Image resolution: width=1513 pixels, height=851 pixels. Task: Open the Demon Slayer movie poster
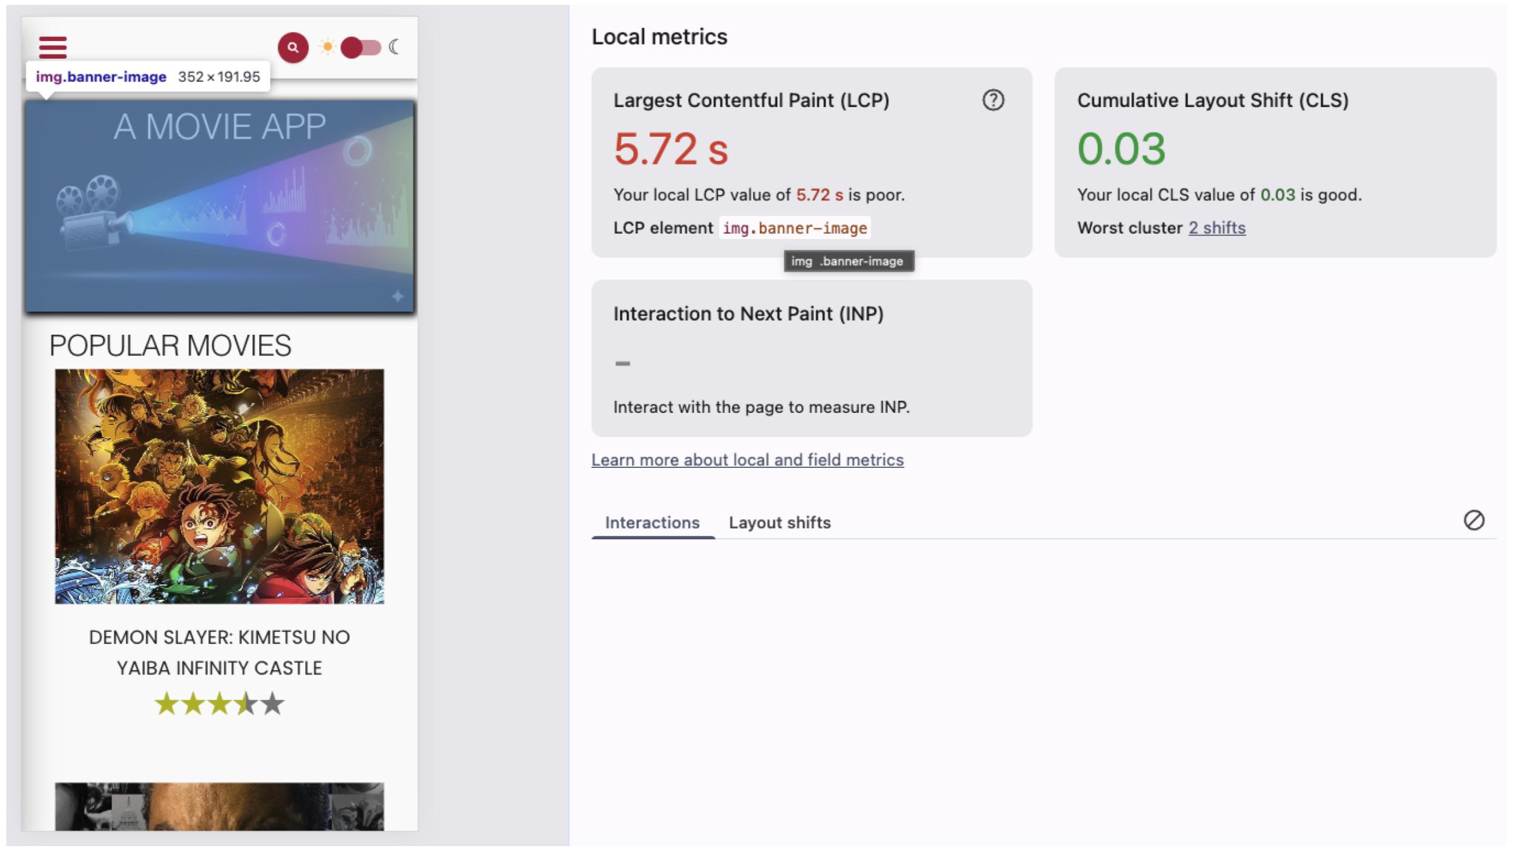coord(219,486)
